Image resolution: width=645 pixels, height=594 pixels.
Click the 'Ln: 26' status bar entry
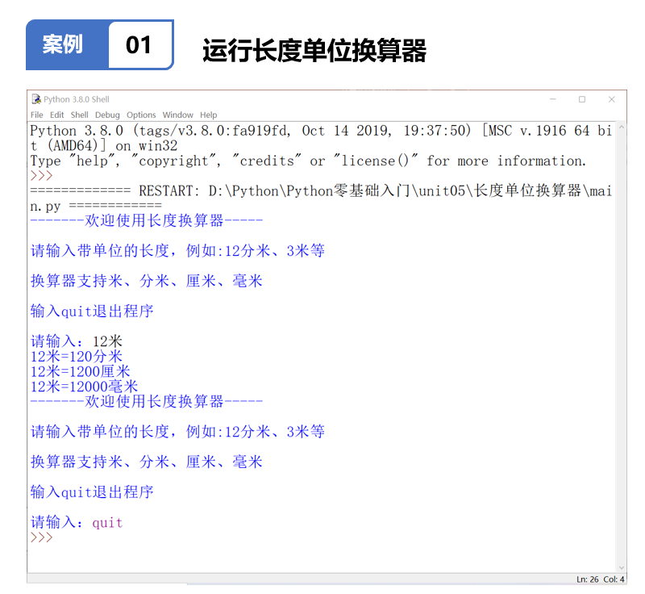click(588, 579)
